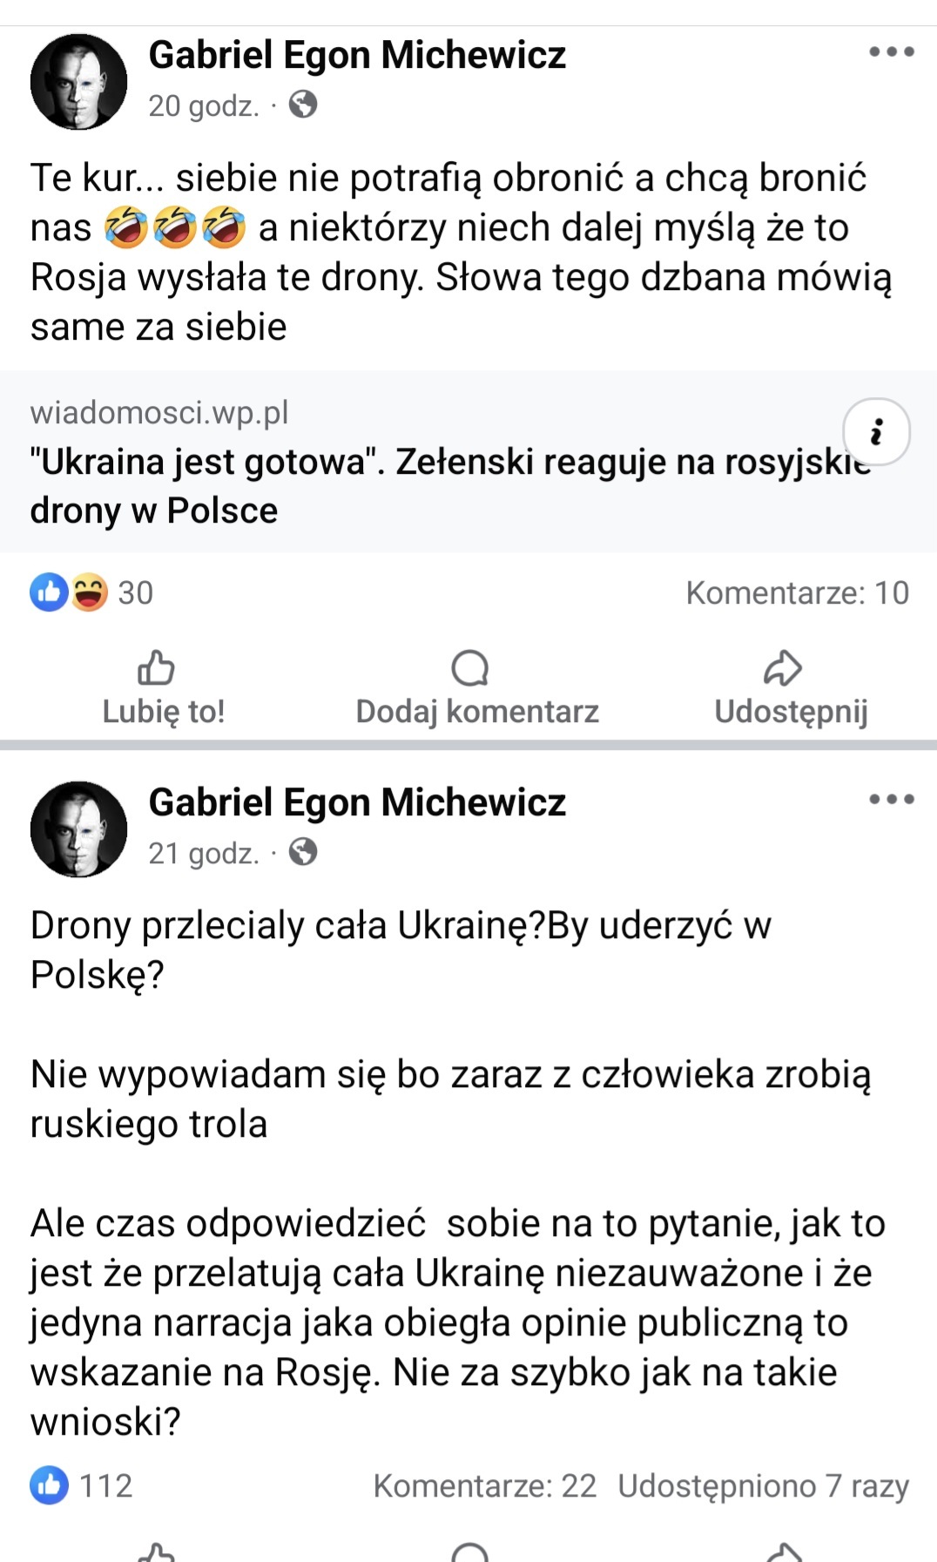Click the globe privacy icon on the 21 godz. post
Screen dimensions: 937x1562
pos(303,851)
